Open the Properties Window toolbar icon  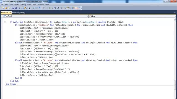click(x=67, y=8)
